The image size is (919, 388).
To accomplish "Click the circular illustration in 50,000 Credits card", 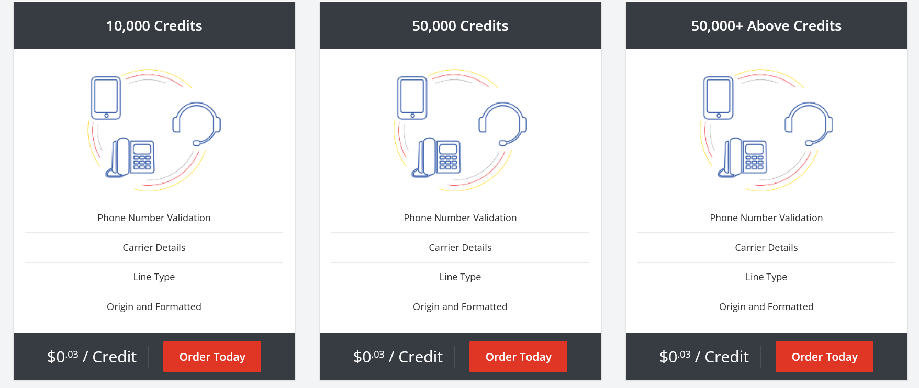I will tap(460, 128).
